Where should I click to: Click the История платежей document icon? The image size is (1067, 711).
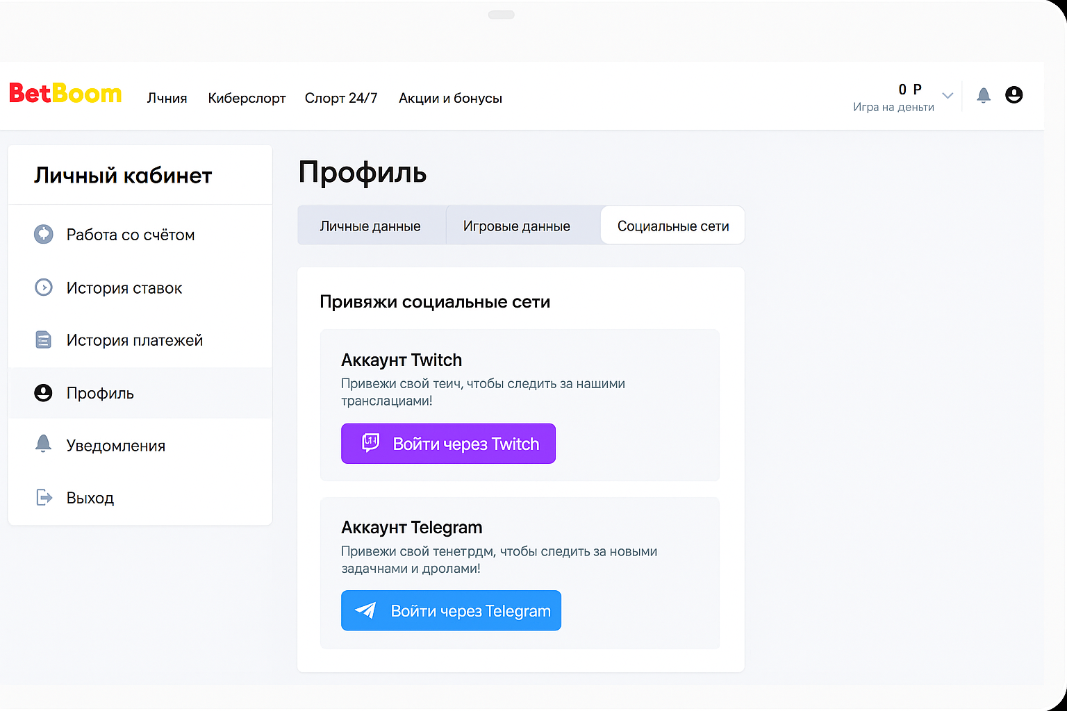point(44,340)
